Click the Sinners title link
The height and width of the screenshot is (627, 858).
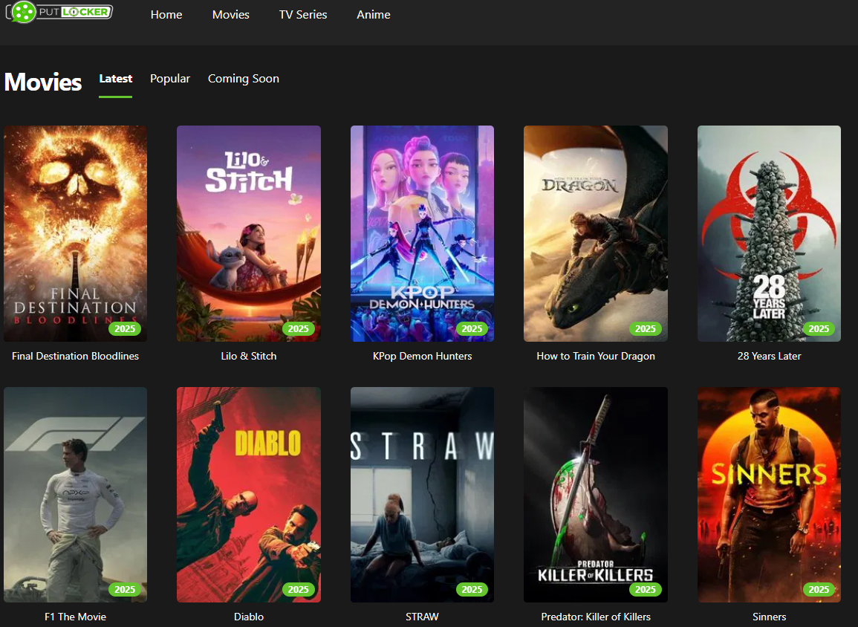(770, 617)
